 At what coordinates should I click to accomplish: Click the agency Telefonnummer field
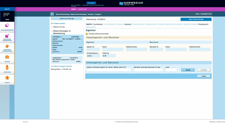(136, 49)
